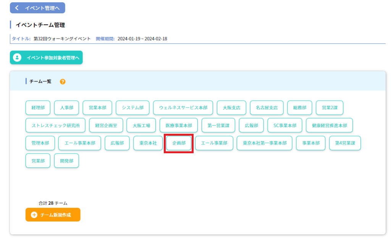
Task: Click the orange help question mark icon
Action: pyautogui.click(x=63, y=82)
